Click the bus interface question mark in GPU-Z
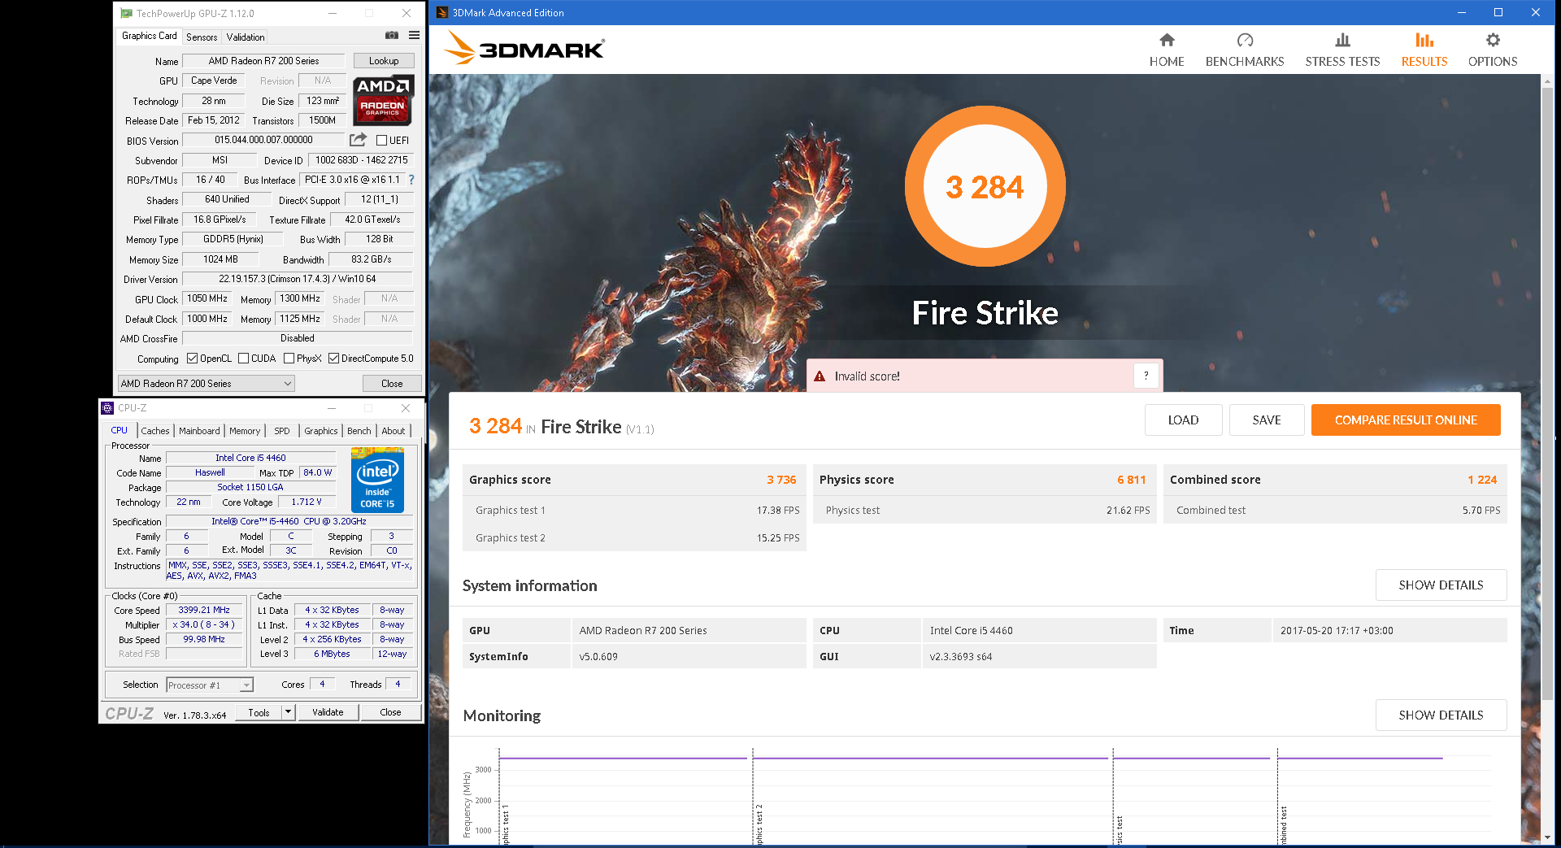Image resolution: width=1561 pixels, height=848 pixels. (x=411, y=180)
